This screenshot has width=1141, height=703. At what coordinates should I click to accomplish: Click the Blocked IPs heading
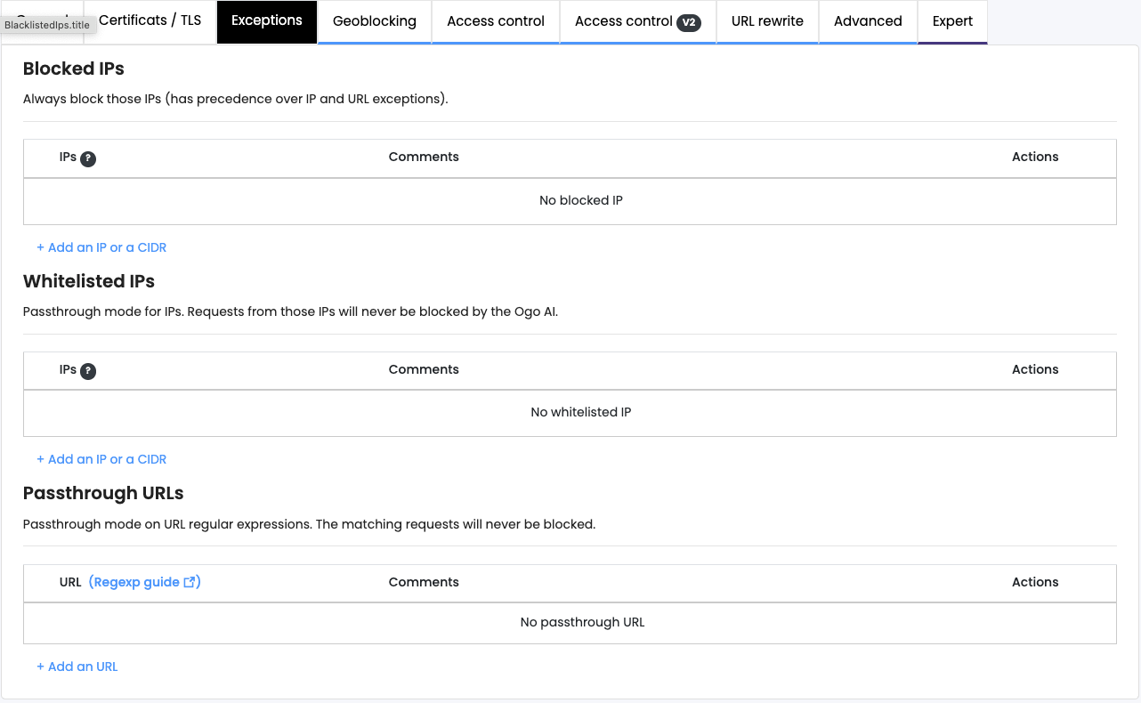point(74,69)
